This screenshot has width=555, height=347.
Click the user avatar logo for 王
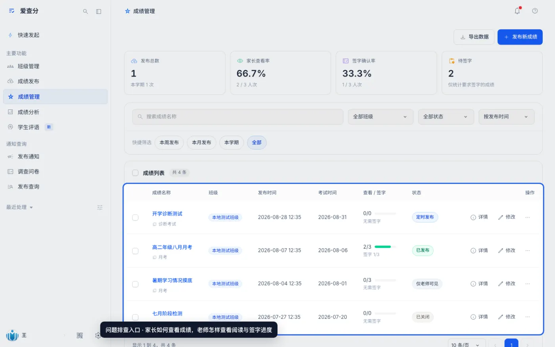pos(12,335)
